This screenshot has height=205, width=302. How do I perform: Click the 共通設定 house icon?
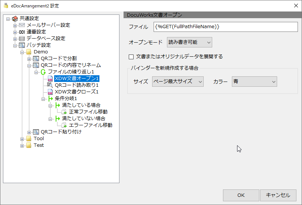[x=15, y=19]
